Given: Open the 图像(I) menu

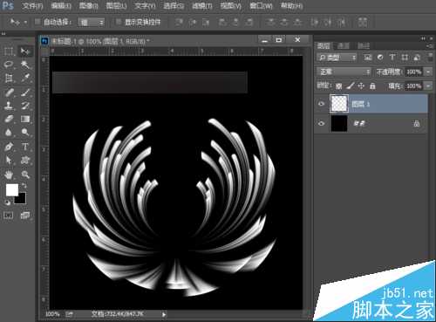Looking at the screenshot, I should [88, 6].
